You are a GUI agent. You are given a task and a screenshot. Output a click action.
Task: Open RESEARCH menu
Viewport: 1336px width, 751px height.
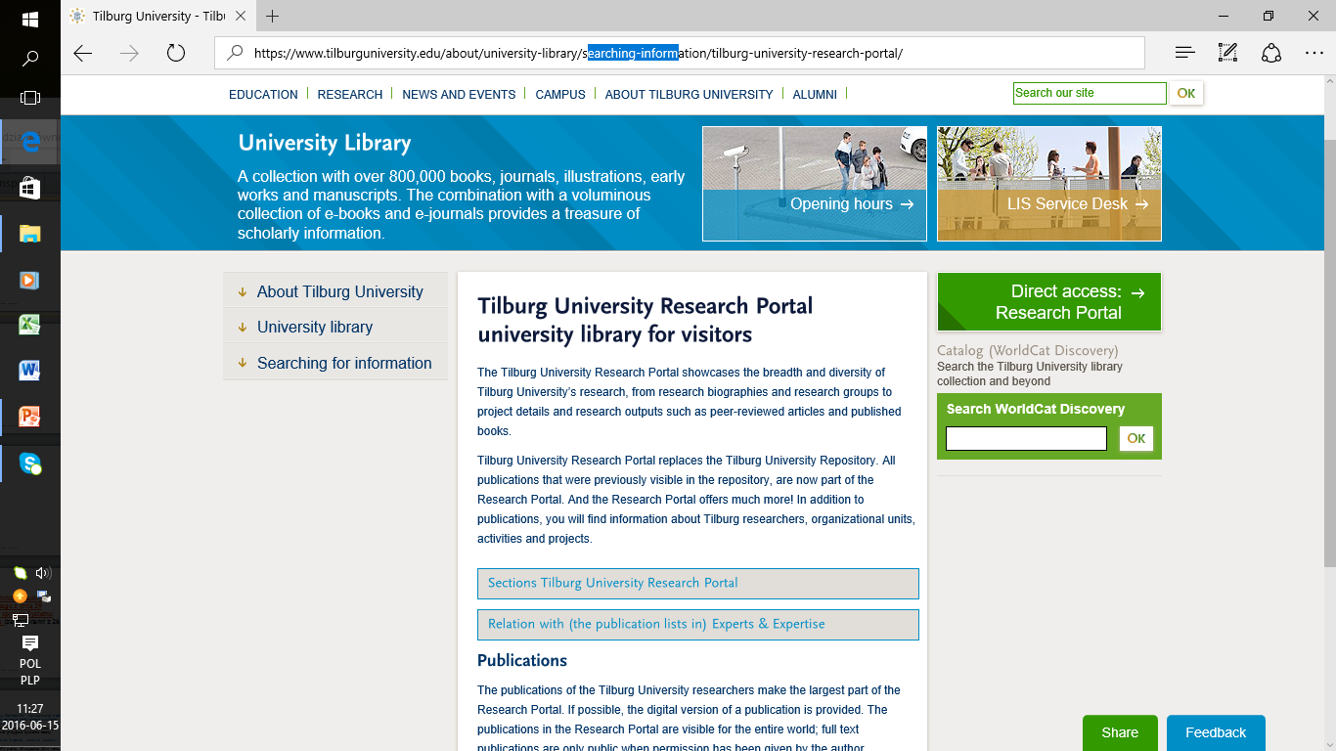(350, 94)
